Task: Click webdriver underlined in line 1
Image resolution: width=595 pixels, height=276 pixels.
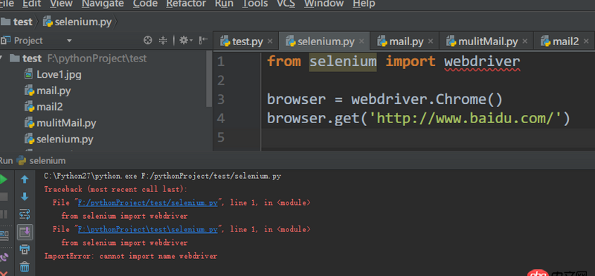Action: tap(482, 62)
